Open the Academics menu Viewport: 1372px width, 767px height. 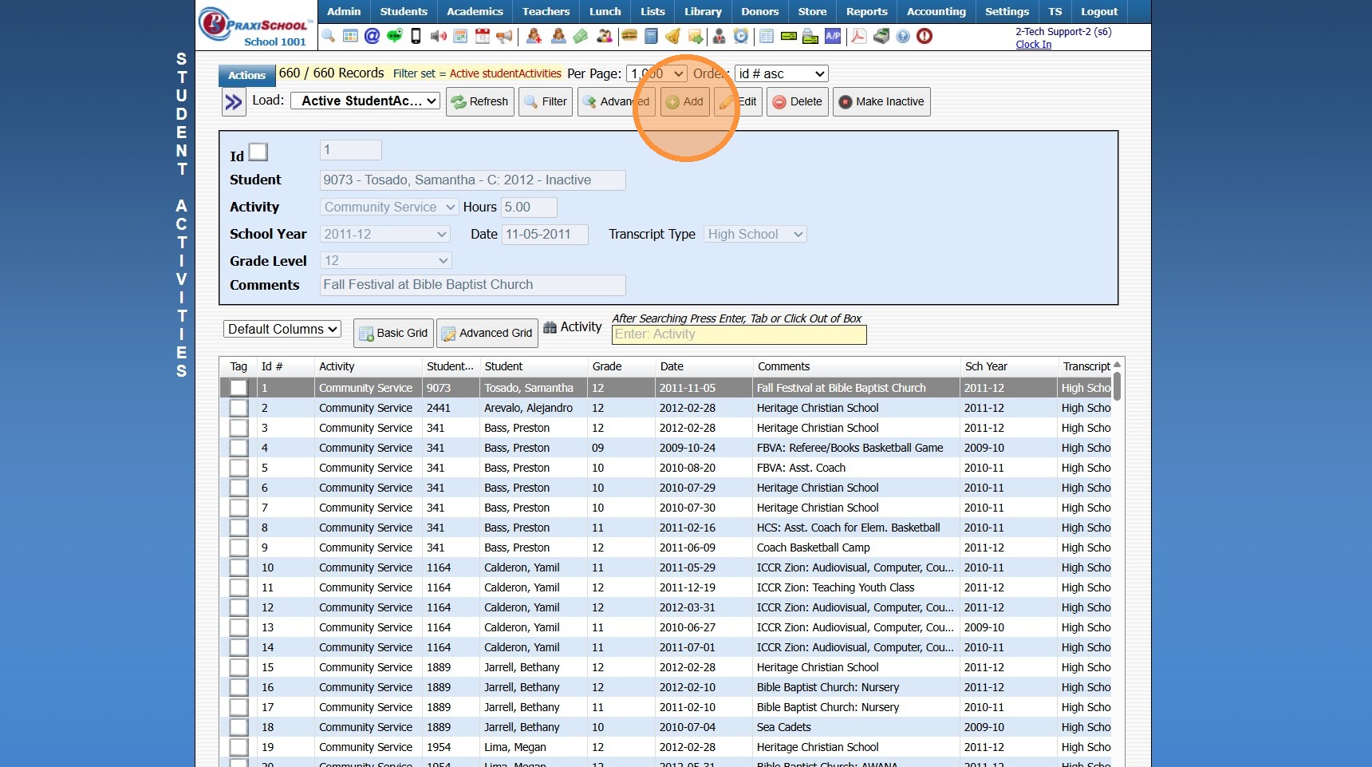pyautogui.click(x=475, y=11)
